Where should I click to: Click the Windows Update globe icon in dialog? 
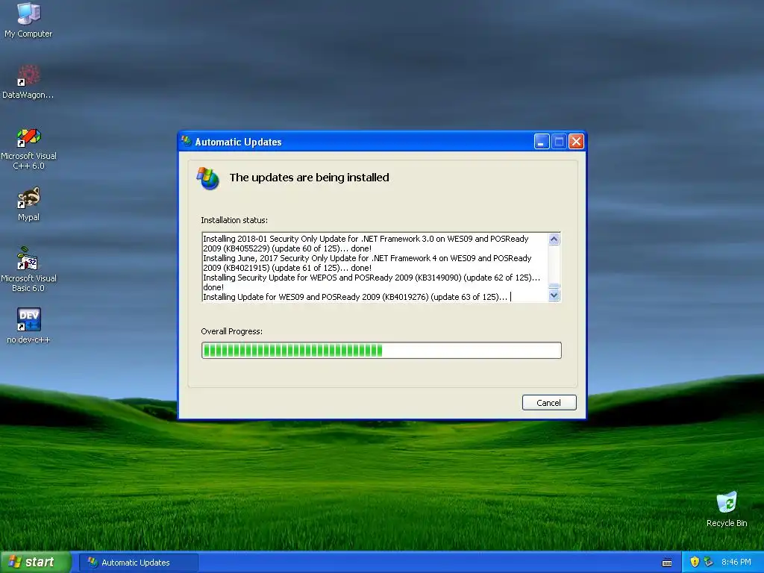click(208, 178)
